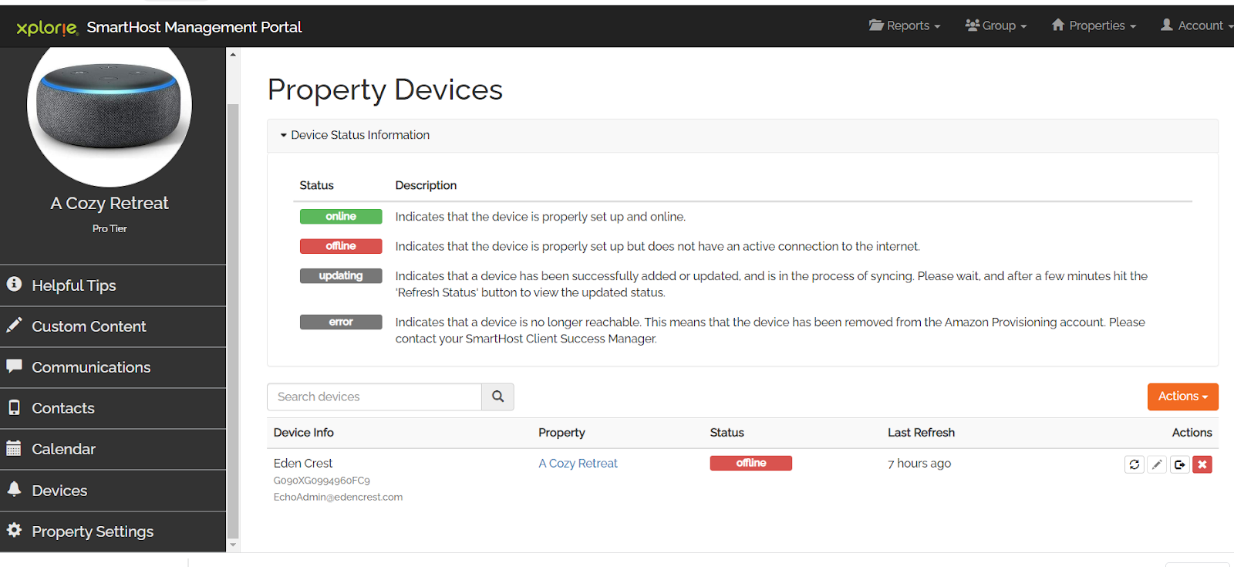Click the A Cozy Retreat sidebar title
The image size is (1234, 567).
point(110,203)
